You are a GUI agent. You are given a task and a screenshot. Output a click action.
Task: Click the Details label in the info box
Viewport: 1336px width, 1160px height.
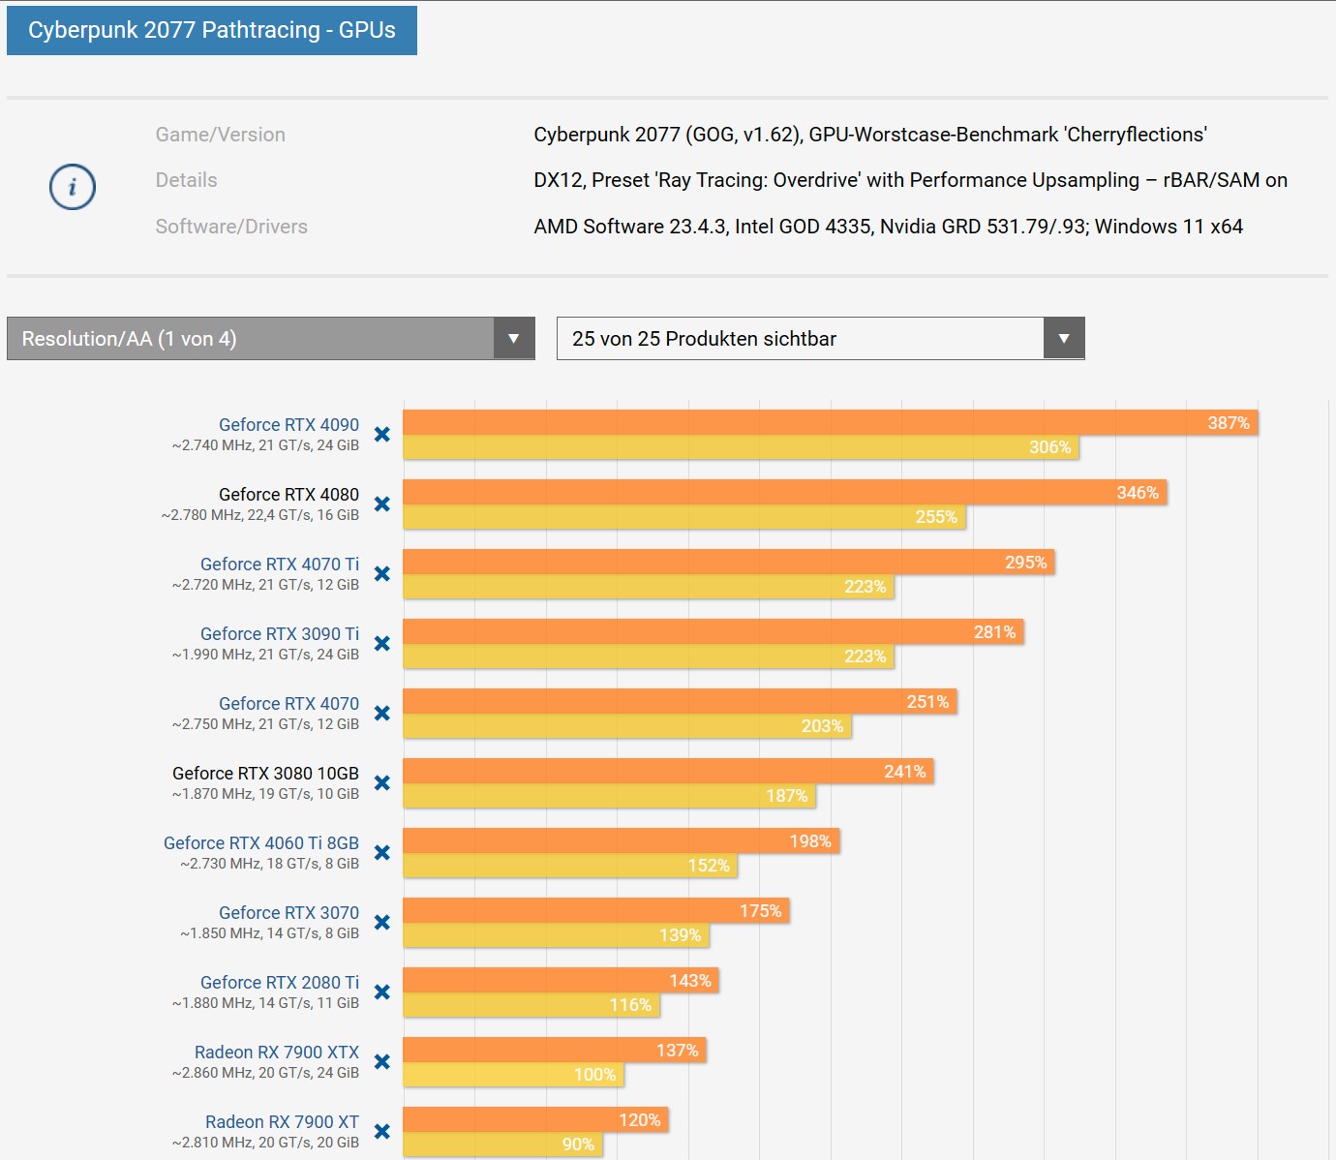(187, 180)
